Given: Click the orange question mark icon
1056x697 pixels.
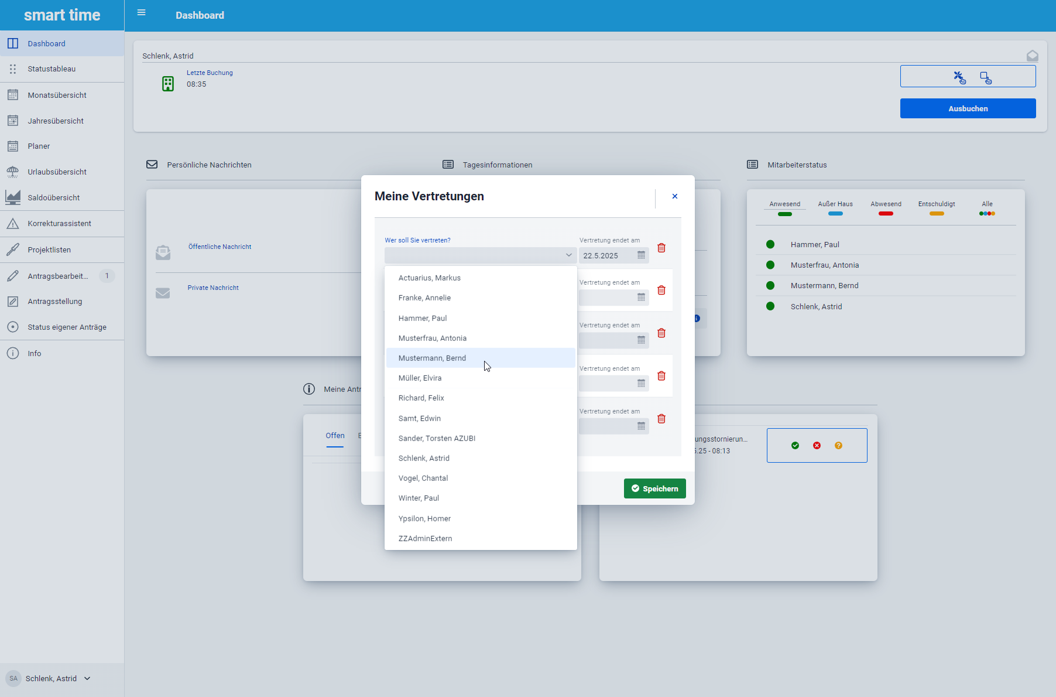Looking at the screenshot, I should (x=838, y=446).
